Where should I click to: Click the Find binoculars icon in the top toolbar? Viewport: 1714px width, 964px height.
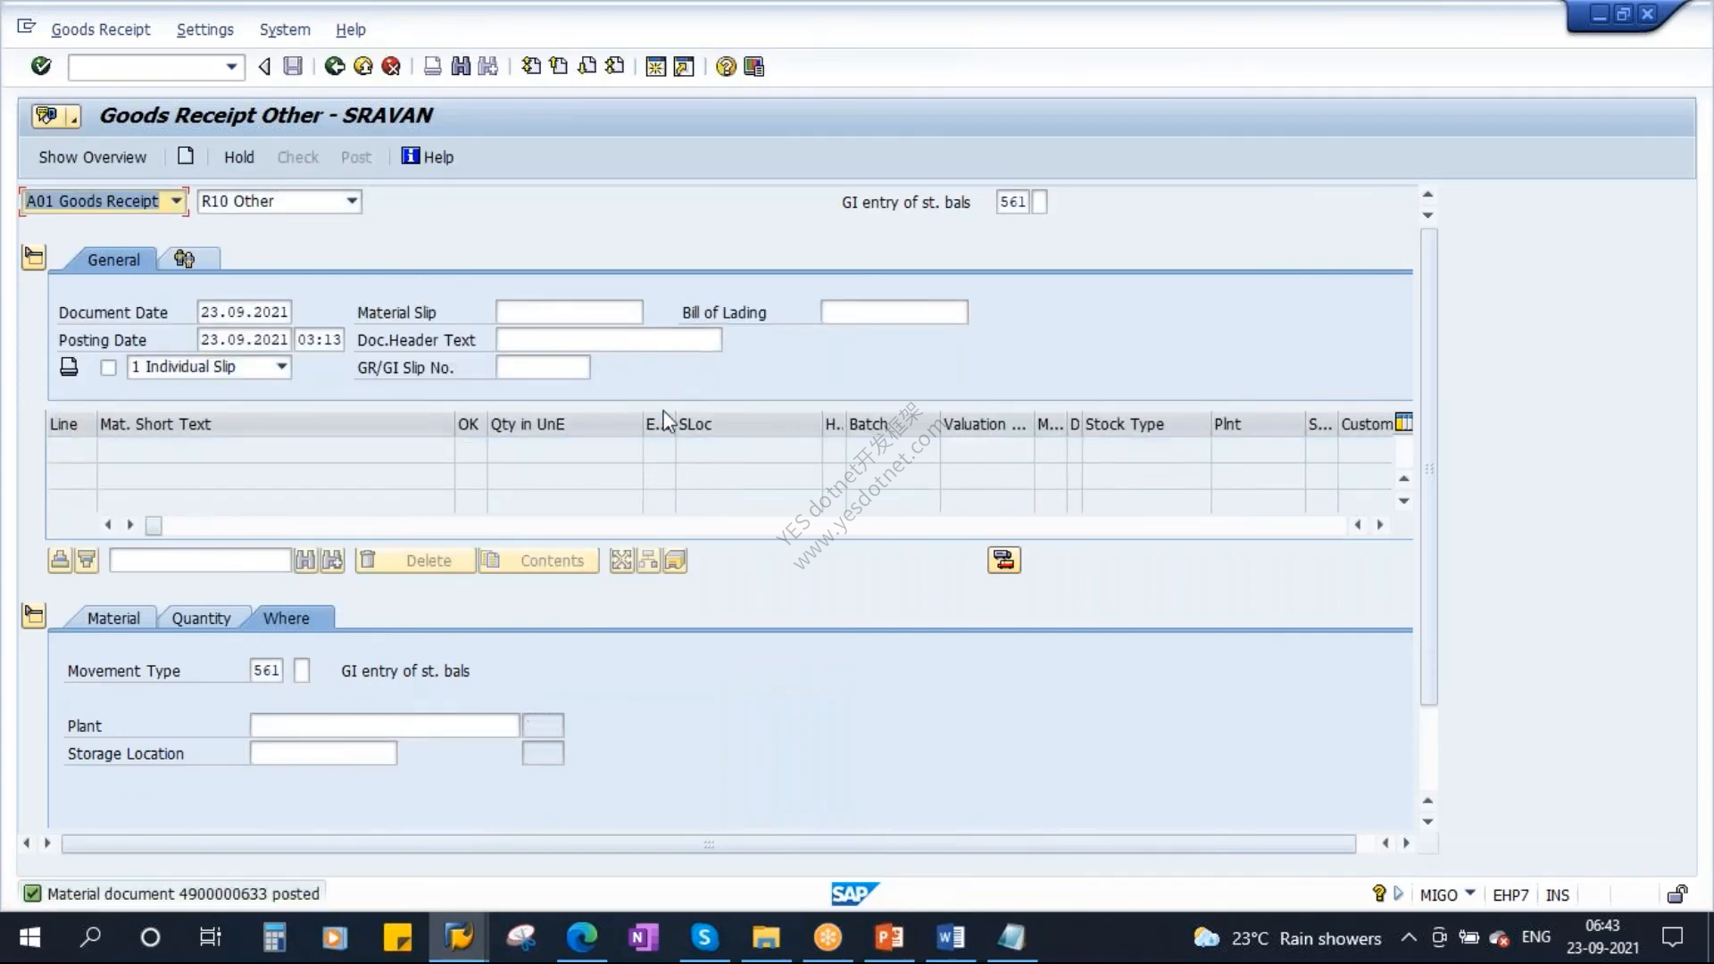click(461, 66)
